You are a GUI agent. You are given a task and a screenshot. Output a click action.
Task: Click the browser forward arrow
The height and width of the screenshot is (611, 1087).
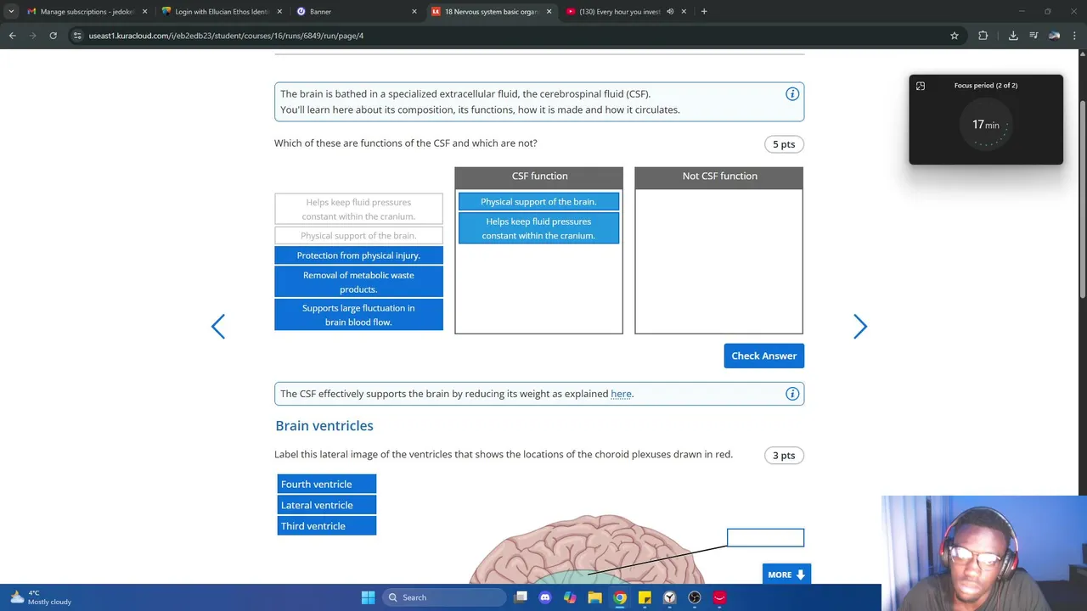click(x=32, y=36)
